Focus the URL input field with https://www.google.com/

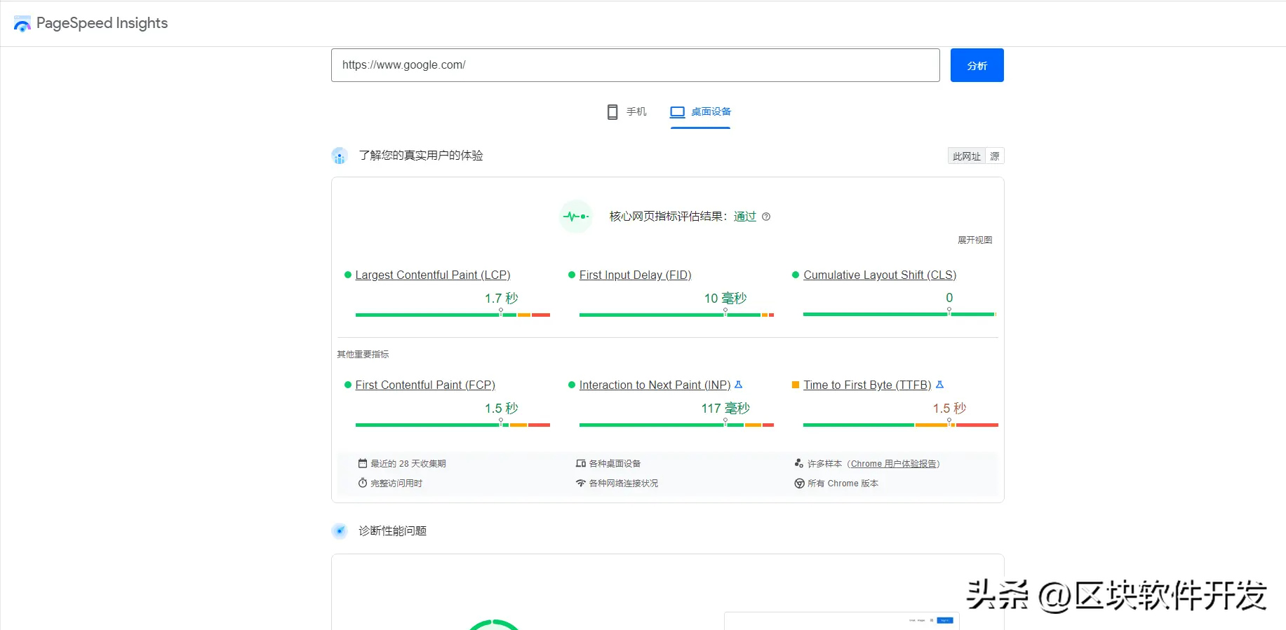click(x=635, y=65)
